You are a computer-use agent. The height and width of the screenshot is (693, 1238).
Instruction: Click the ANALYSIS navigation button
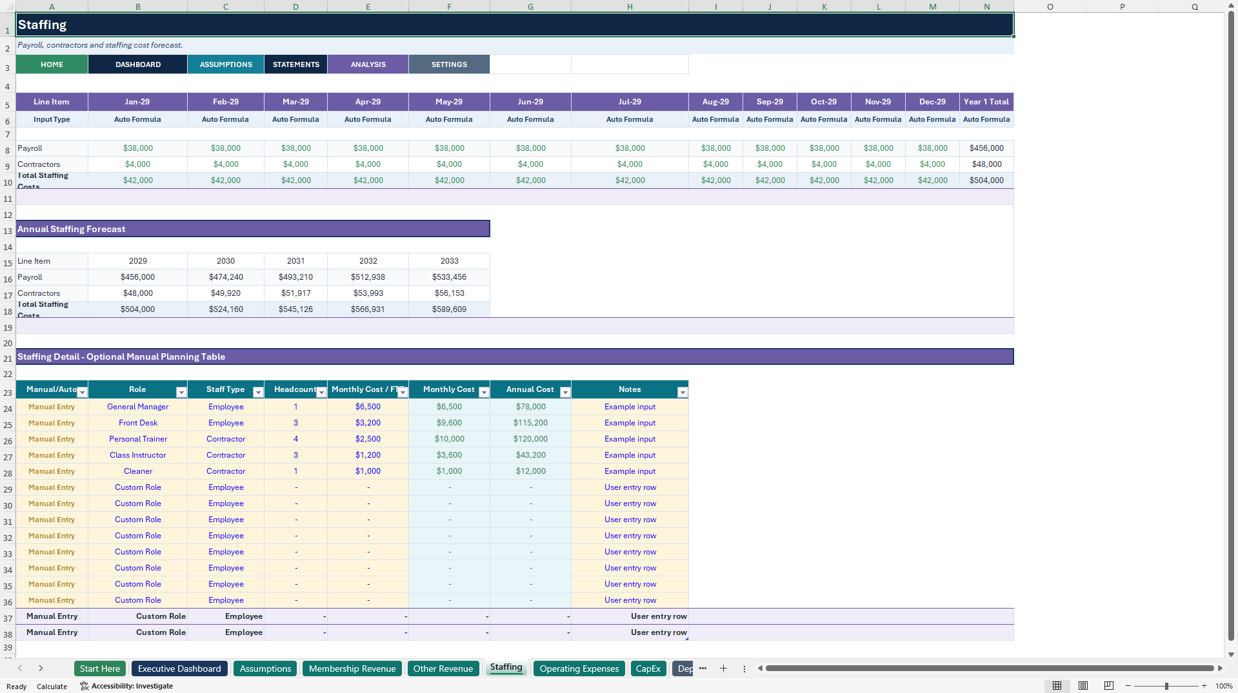click(x=368, y=64)
